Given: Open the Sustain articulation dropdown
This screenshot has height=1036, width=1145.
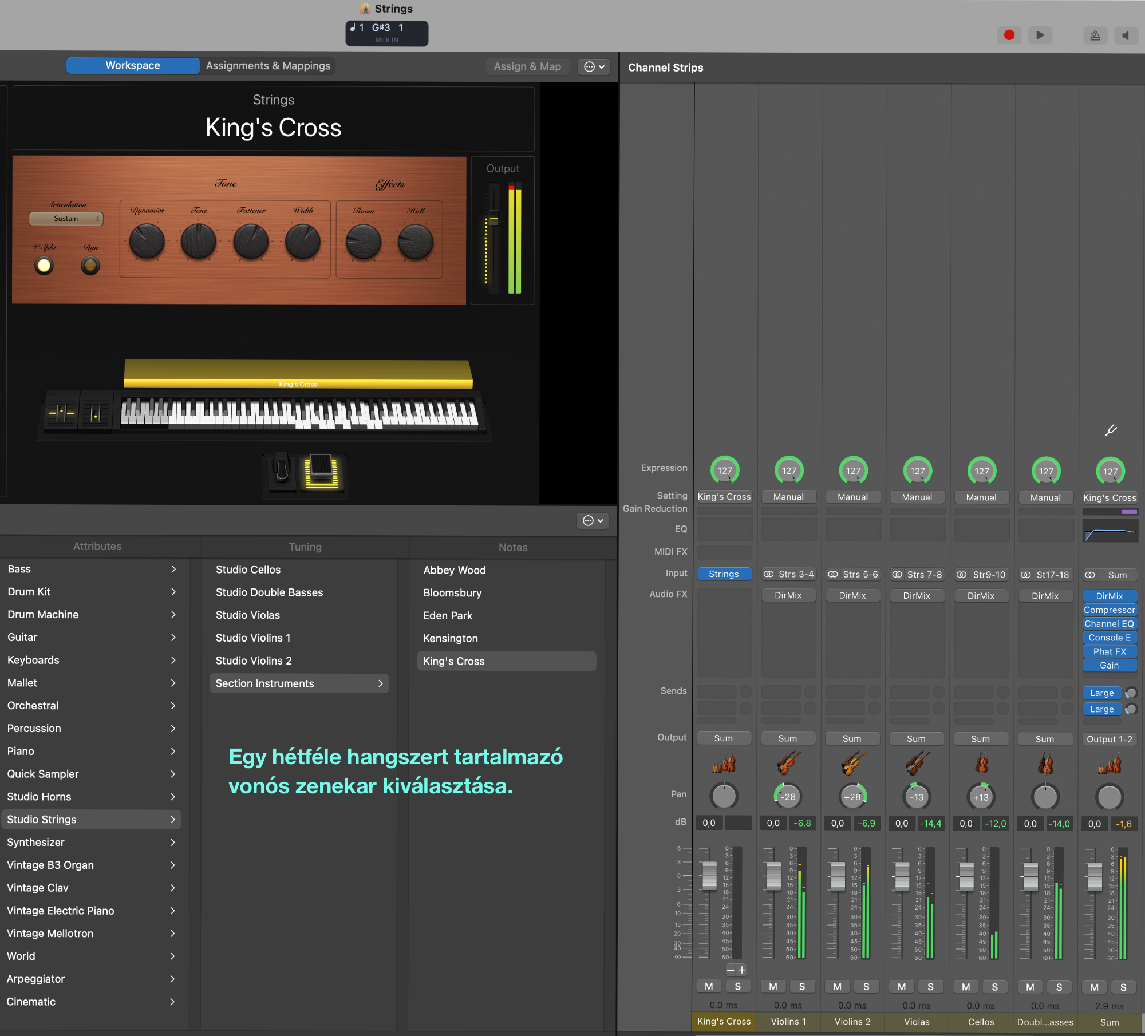Looking at the screenshot, I should click(66, 219).
